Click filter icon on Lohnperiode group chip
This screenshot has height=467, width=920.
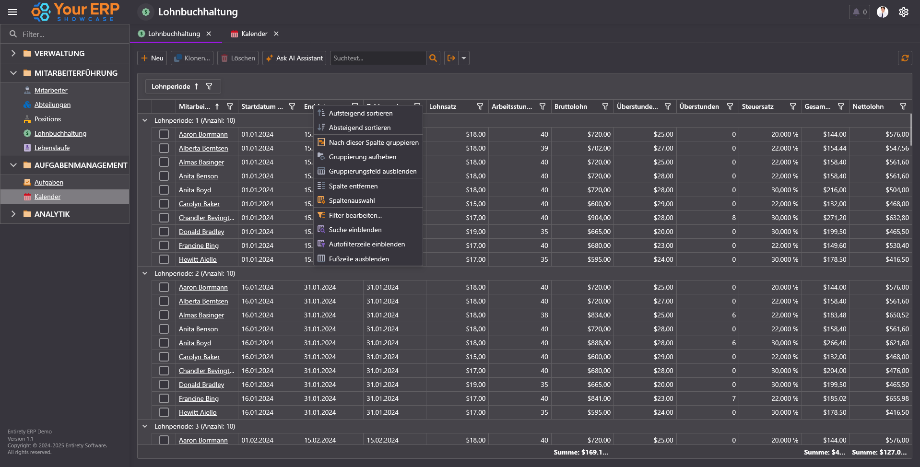pyautogui.click(x=209, y=86)
